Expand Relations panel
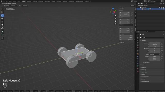 click(x=143, y=65)
